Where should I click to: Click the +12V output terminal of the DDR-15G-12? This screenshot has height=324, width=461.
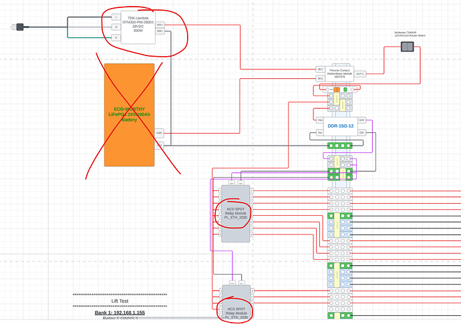tap(361, 120)
